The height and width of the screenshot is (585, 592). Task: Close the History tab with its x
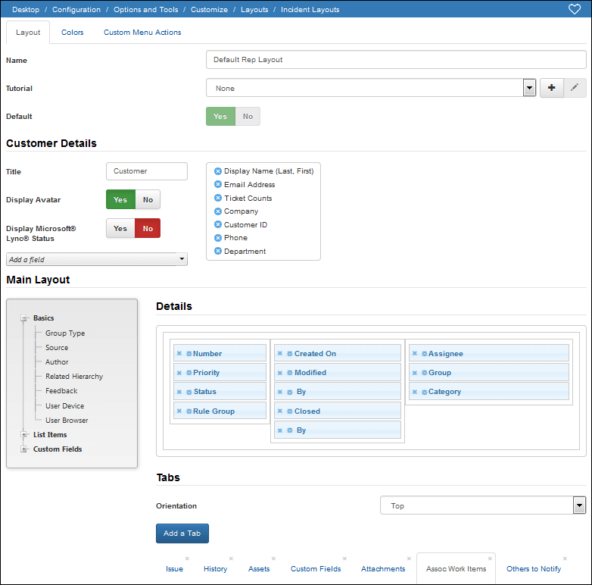pyautogui.click(x=231, y=558)
